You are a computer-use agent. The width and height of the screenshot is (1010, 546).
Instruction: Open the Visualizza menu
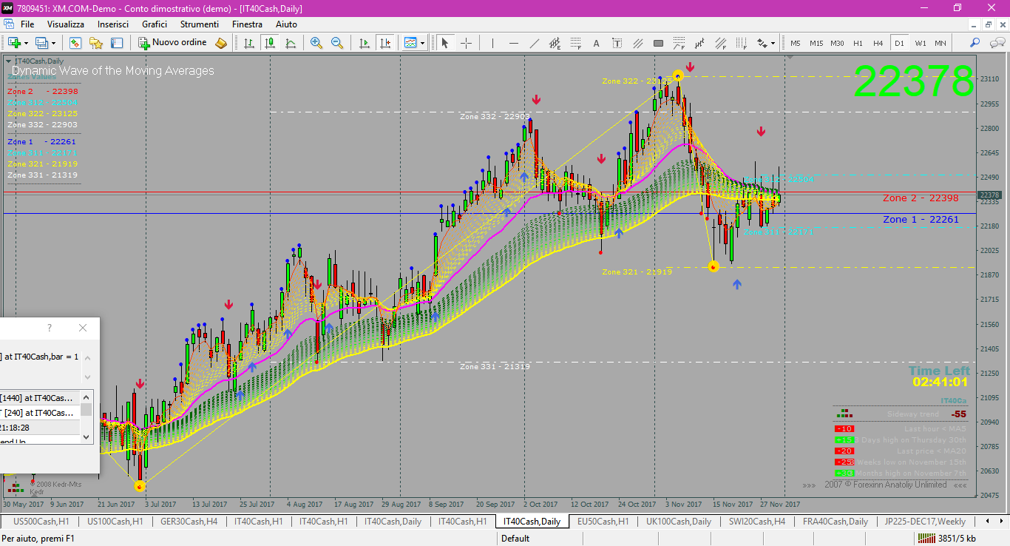point(66,24)
